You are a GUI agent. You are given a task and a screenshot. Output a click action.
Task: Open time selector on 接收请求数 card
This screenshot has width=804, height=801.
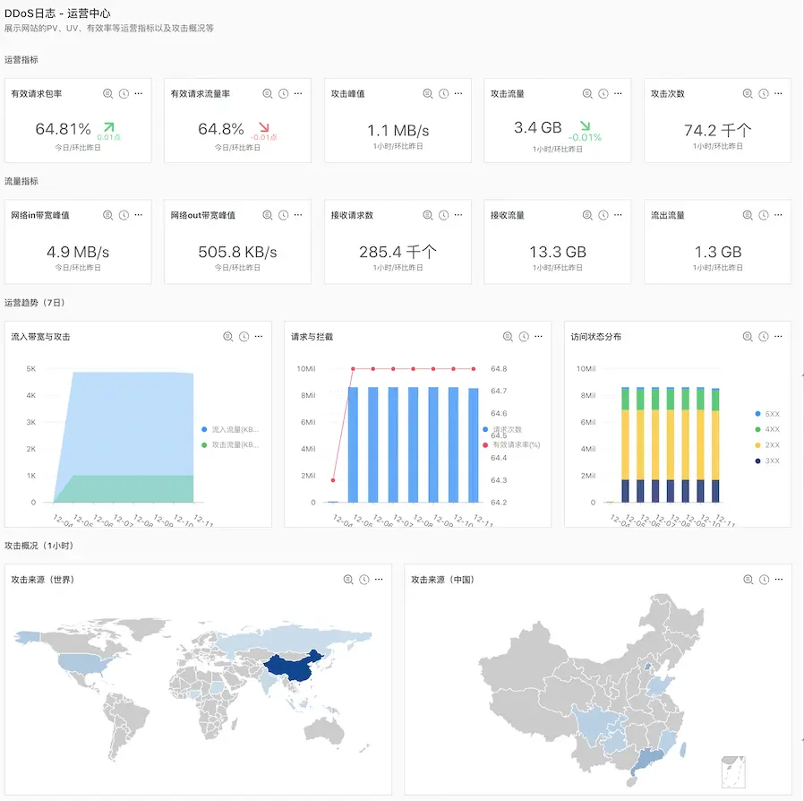[443, 215]
